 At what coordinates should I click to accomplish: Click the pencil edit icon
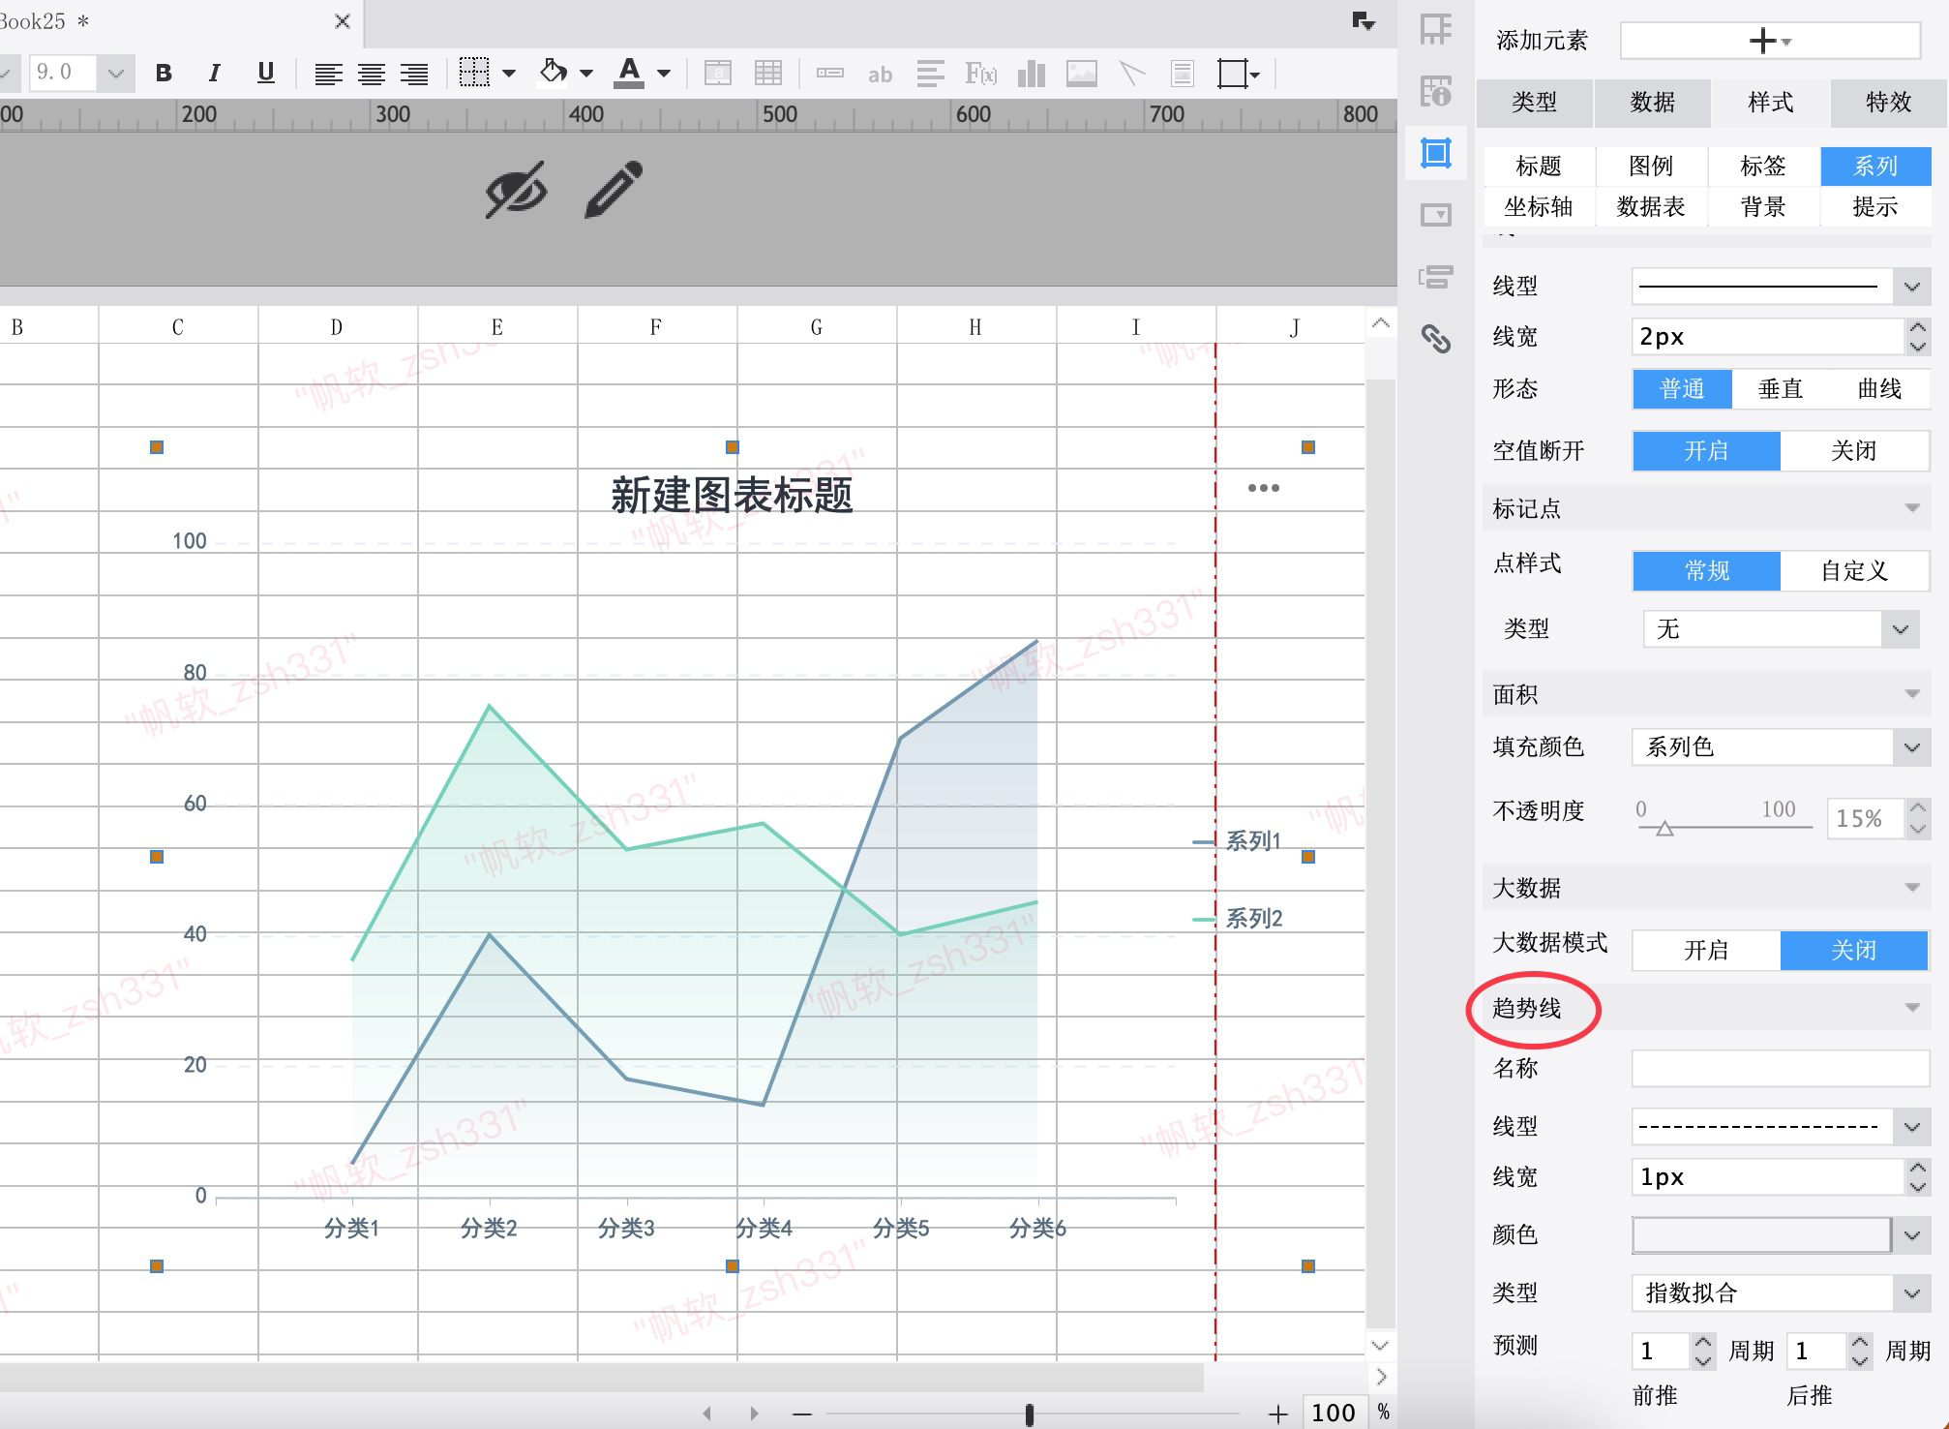point(614,189)
